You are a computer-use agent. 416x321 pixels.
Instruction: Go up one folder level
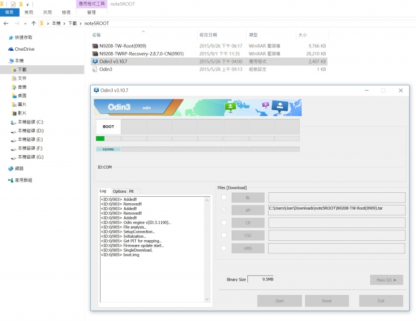pyautogui.click(x=34, y=23)
